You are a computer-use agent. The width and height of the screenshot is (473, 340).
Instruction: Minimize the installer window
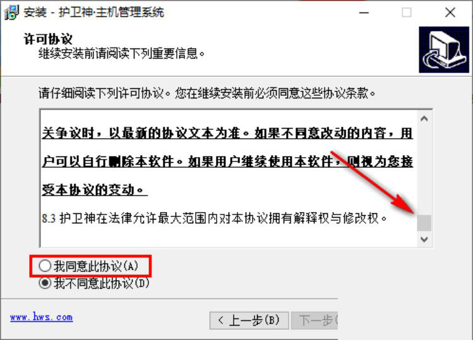364,13
